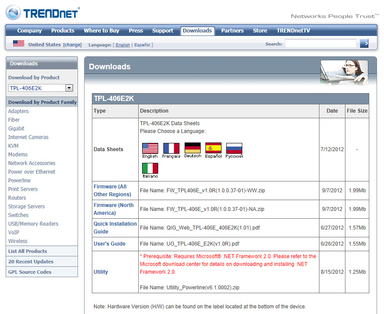Download Firmware (North America)
This screenshot has width=384, height=314.
[114, 209]
